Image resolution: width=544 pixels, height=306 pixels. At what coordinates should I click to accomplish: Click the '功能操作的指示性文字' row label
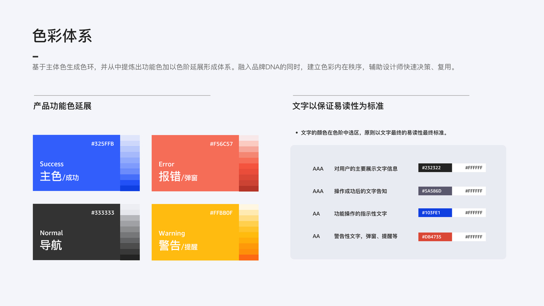(x=360, y=214)
